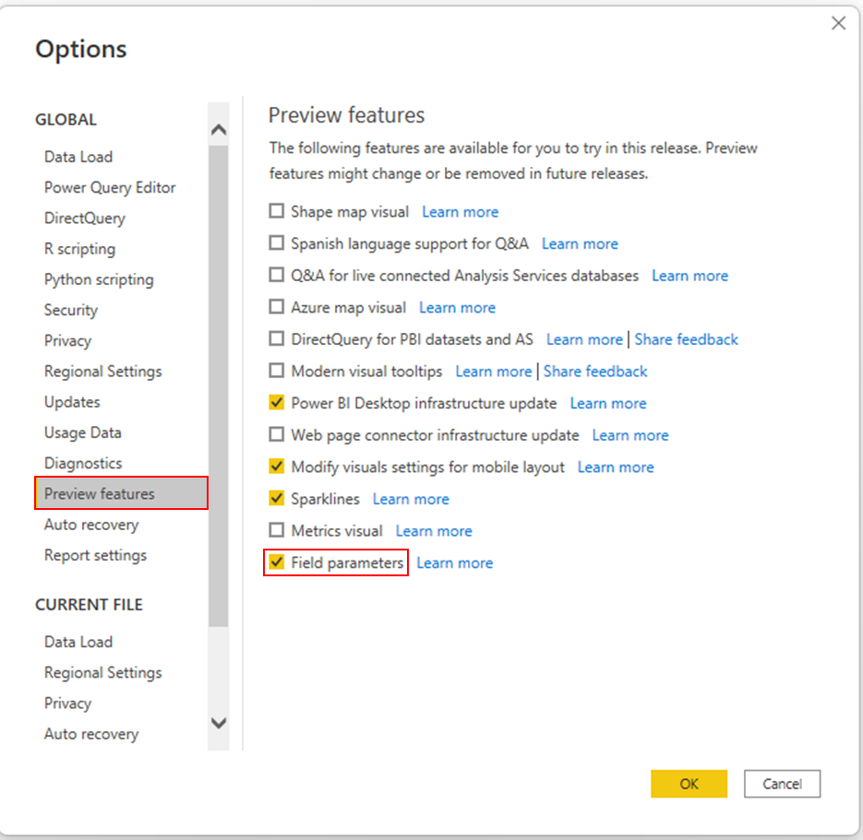Cancel the Options dialog

tap(782, 784)
